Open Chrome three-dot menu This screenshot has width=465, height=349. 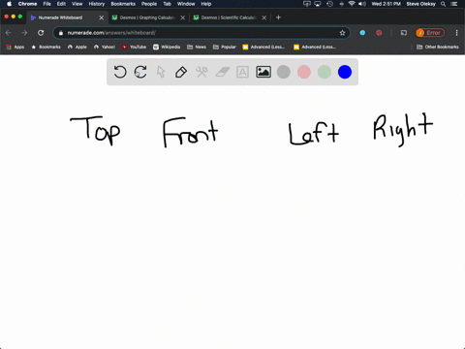point(456,33)
